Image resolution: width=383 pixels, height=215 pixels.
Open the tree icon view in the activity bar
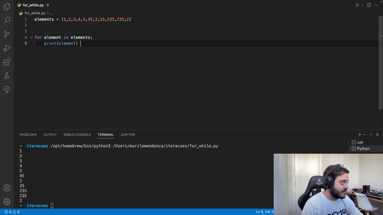7,90
